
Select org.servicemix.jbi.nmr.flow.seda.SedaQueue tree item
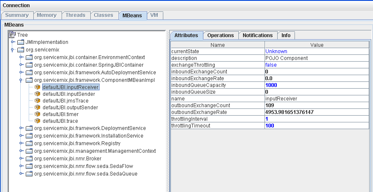pyautogui.click(x=86, y=174)
